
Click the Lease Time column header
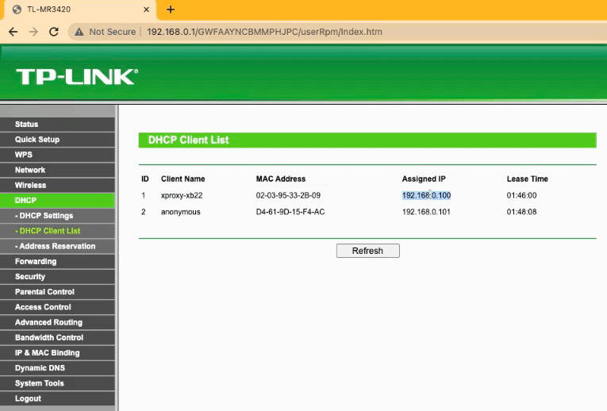coord(527,179)
